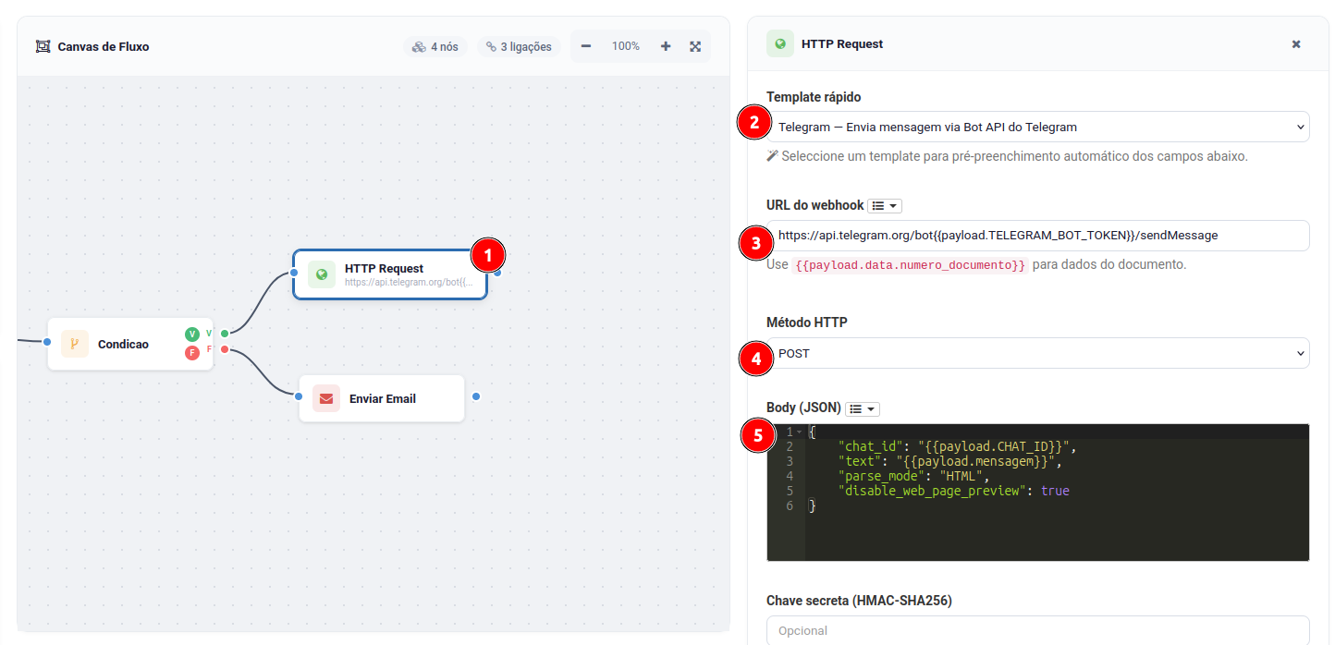
Task: Click the envelope icon in Enviar Email node
Action: [326, 398]
